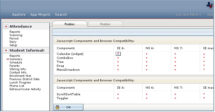
Task: Click the IE mac x mark for Calendar
Action: coord(204,54)
